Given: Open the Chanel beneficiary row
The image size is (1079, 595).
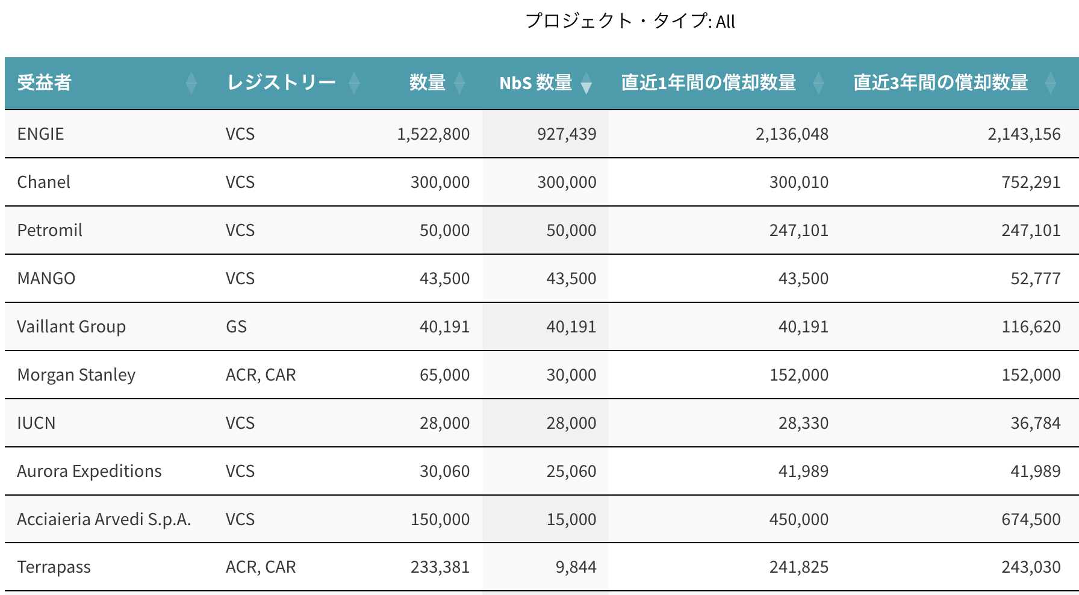Looking at the screenshot, I should point(43,182).
